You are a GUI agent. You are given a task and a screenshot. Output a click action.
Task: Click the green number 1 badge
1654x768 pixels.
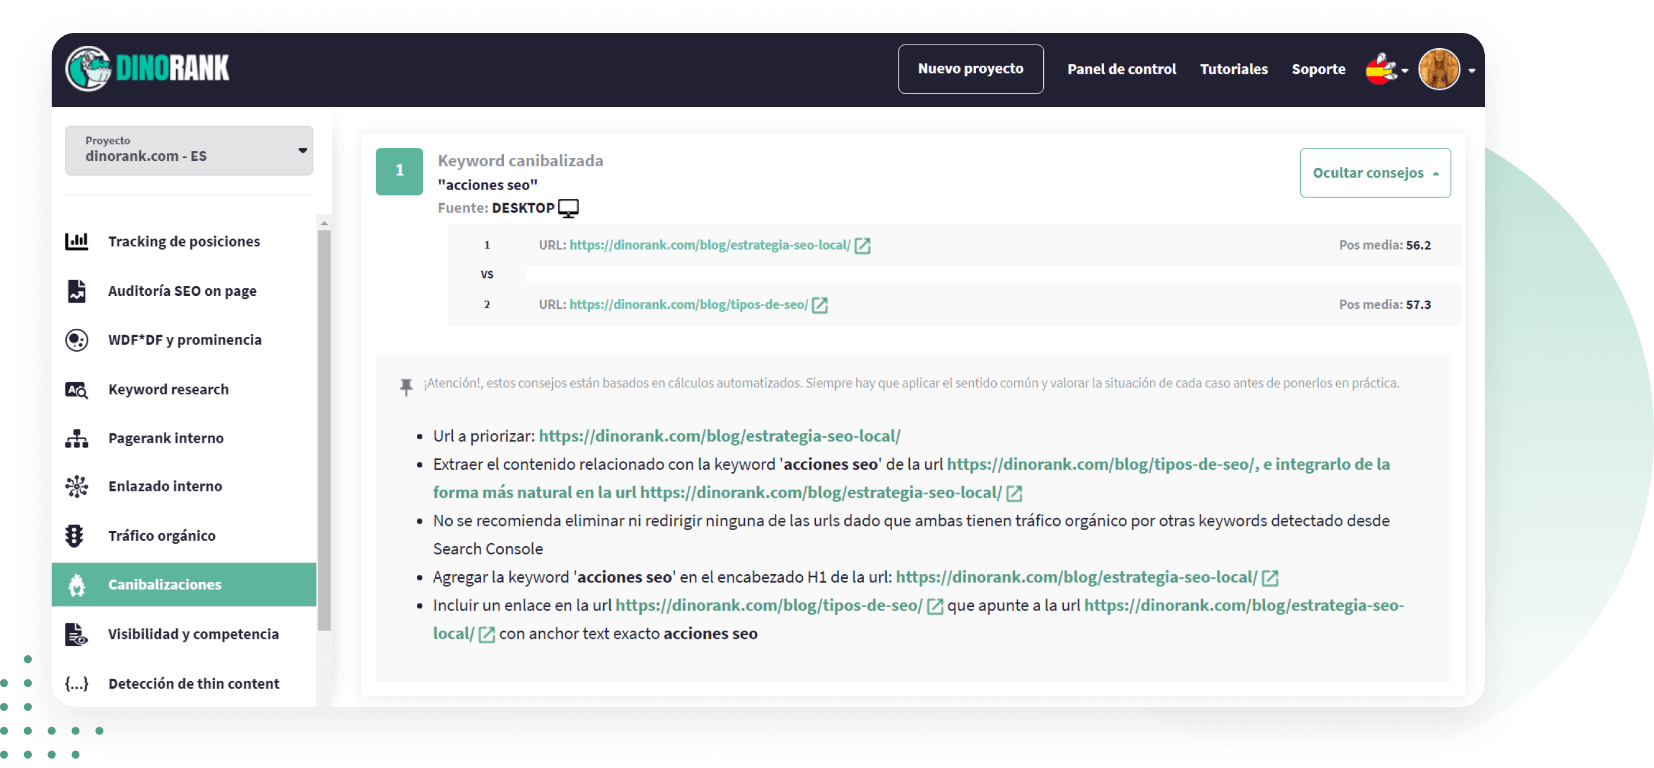[x=399, y=171]
